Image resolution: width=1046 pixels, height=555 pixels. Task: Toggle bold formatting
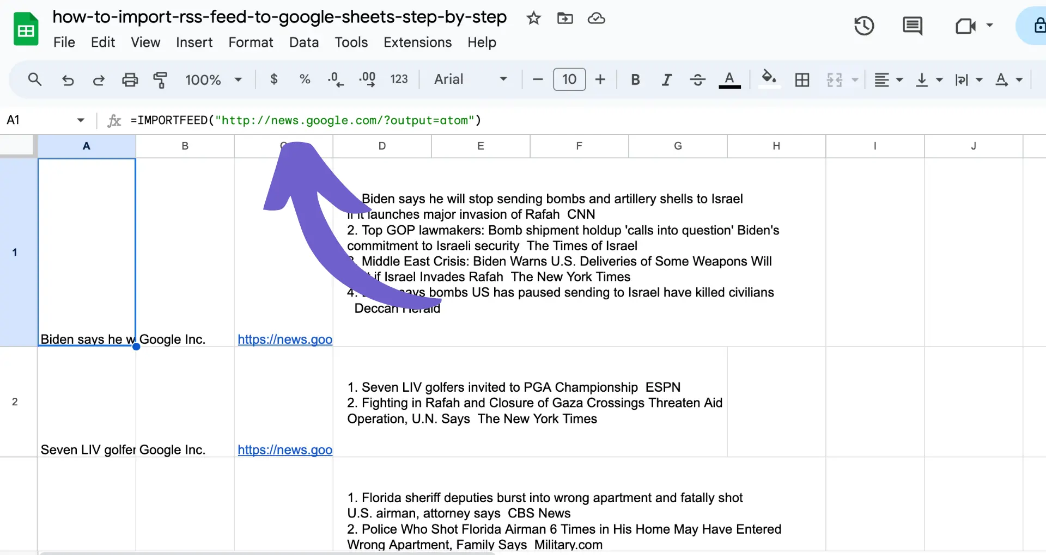(635, 80)
